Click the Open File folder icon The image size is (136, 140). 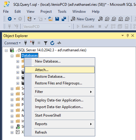[51, 19]
